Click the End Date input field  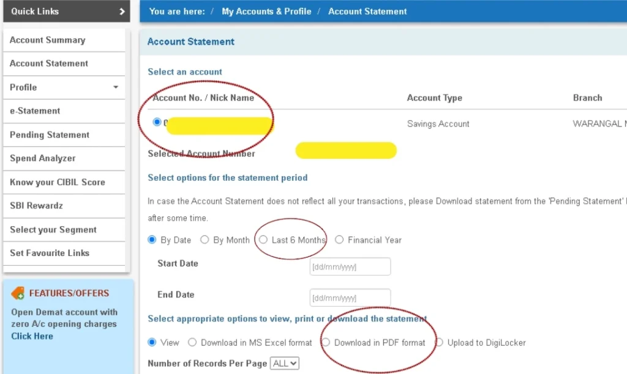350,298
